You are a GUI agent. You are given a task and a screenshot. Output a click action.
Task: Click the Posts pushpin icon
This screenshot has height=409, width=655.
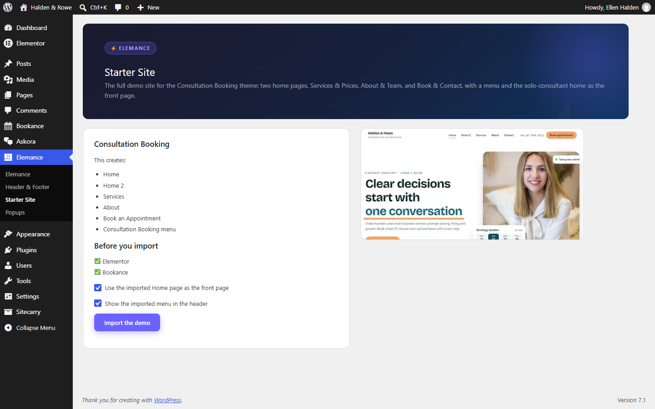click(x=8, y=64)
